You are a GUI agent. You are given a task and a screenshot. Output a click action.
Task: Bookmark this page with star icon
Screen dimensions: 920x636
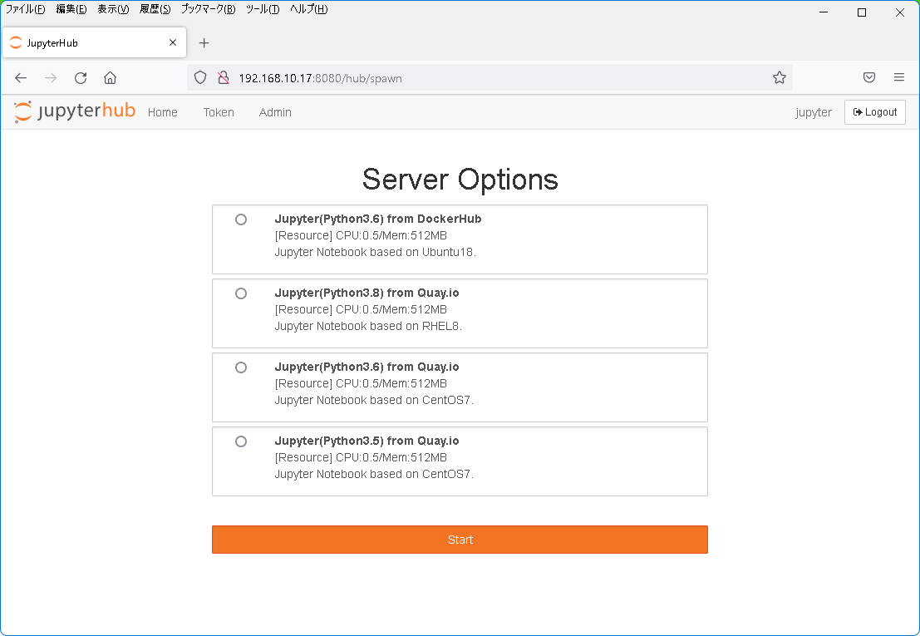pyautogui.click(x=780, y=77)
